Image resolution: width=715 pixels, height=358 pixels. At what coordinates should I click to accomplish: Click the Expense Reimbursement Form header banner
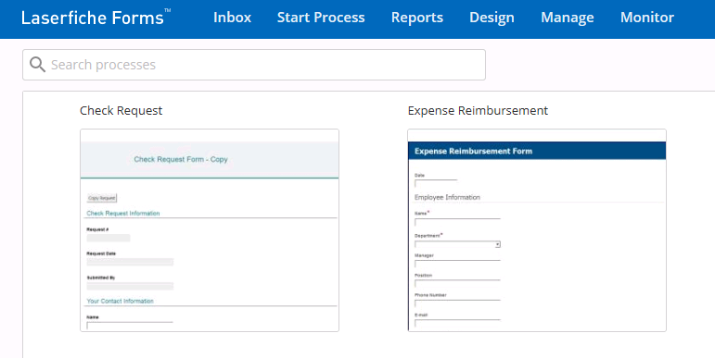[x=537, y=151]
